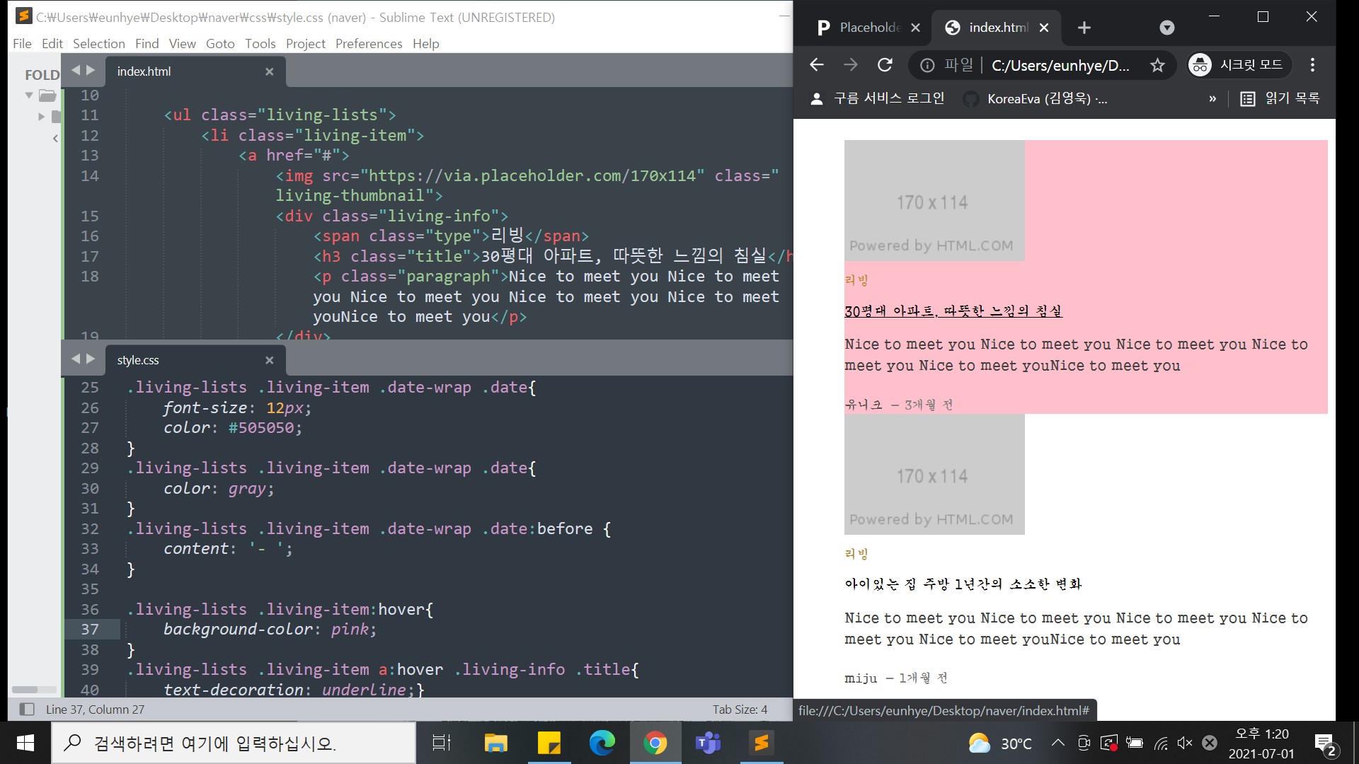Collapse expanded folder in sidebar

pos(29,95)
